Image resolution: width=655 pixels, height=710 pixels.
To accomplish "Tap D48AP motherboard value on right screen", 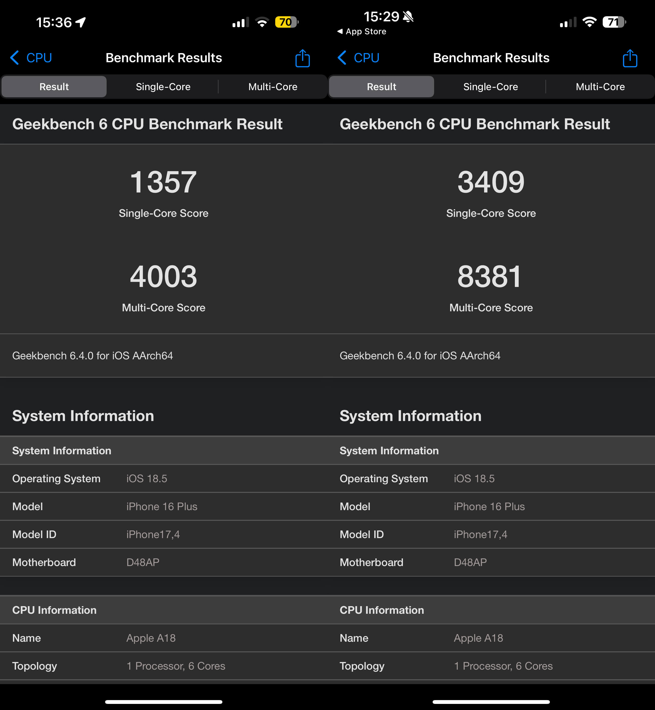I will point(470,562).
